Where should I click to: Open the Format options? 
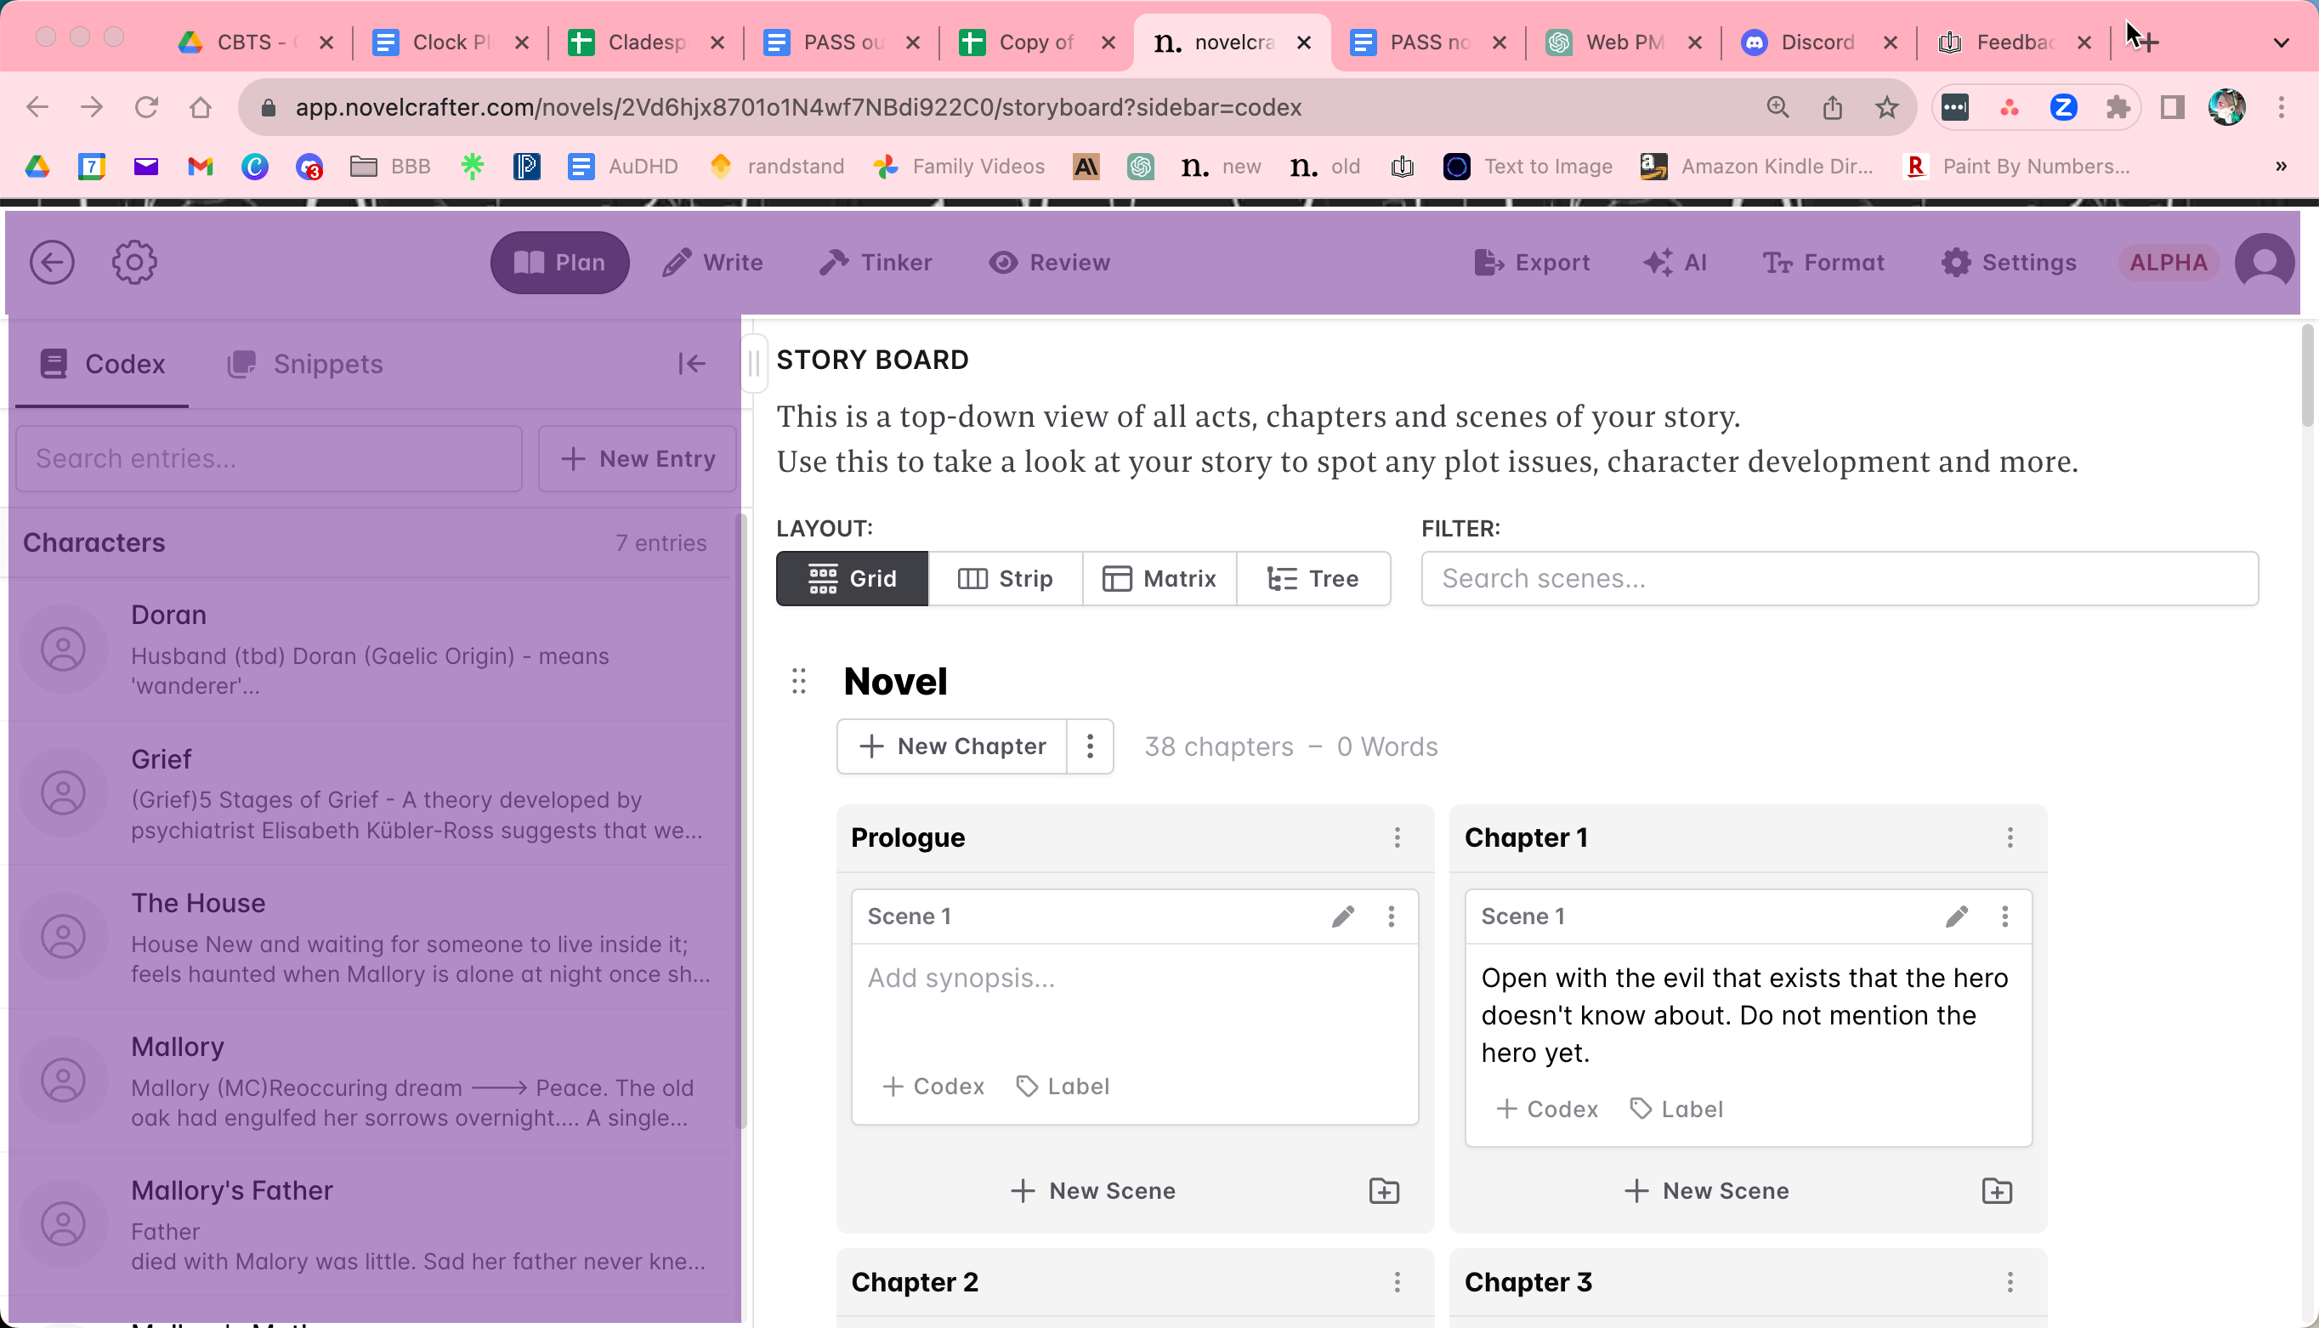(1823, 263)
